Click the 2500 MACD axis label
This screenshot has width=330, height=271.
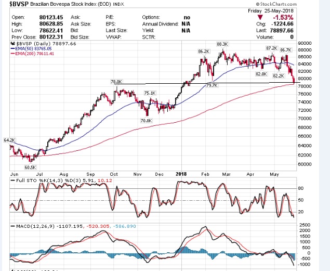[305, 225]
